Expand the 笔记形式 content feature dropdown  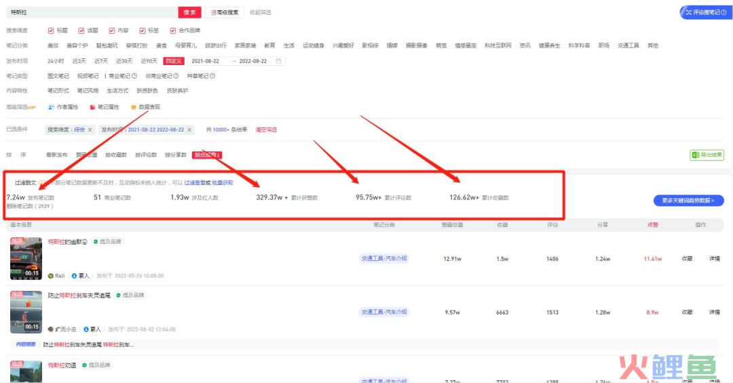[x=58, y=91]
